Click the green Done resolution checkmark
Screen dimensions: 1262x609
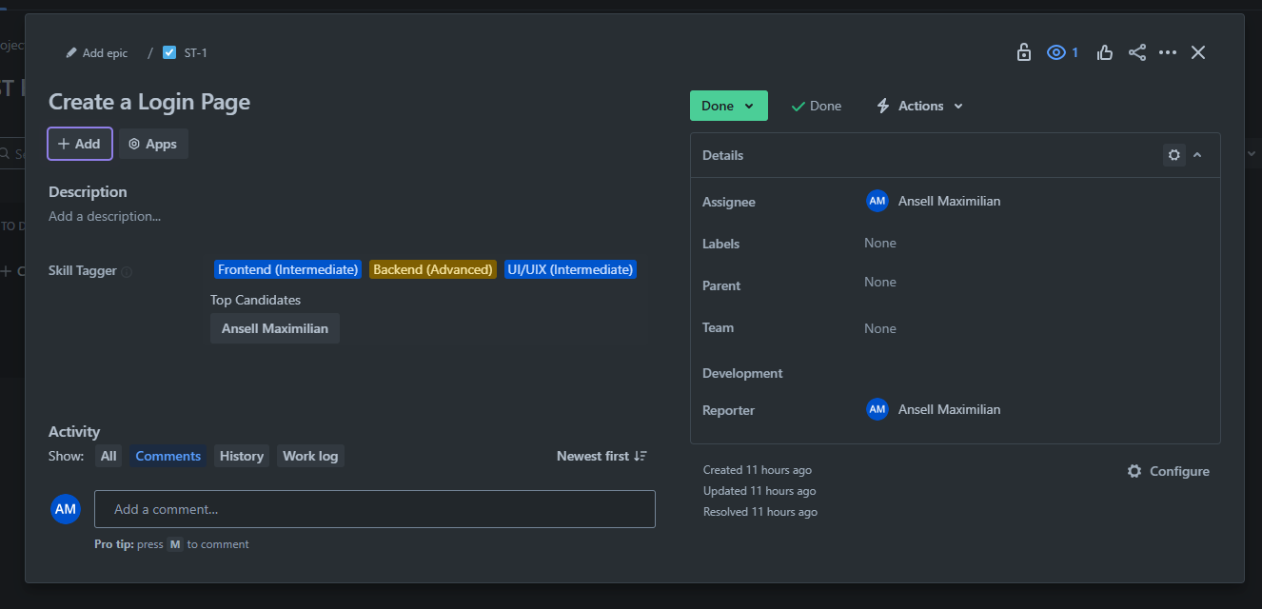point(798,106)
